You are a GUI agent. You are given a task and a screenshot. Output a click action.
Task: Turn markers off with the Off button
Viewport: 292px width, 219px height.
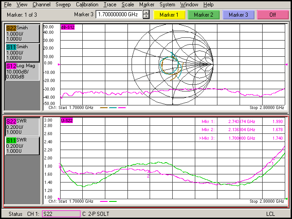(x=272, y=14)
